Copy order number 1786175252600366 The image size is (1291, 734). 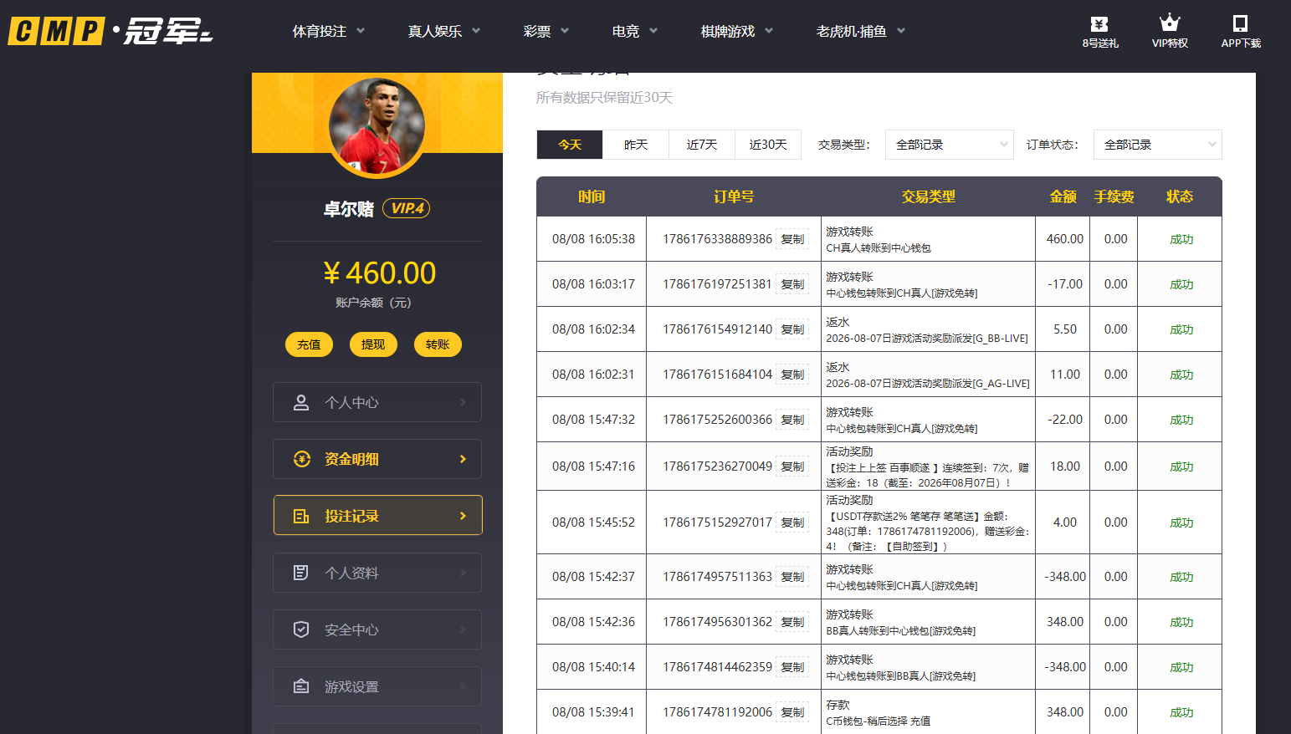(x=792, y=420)
